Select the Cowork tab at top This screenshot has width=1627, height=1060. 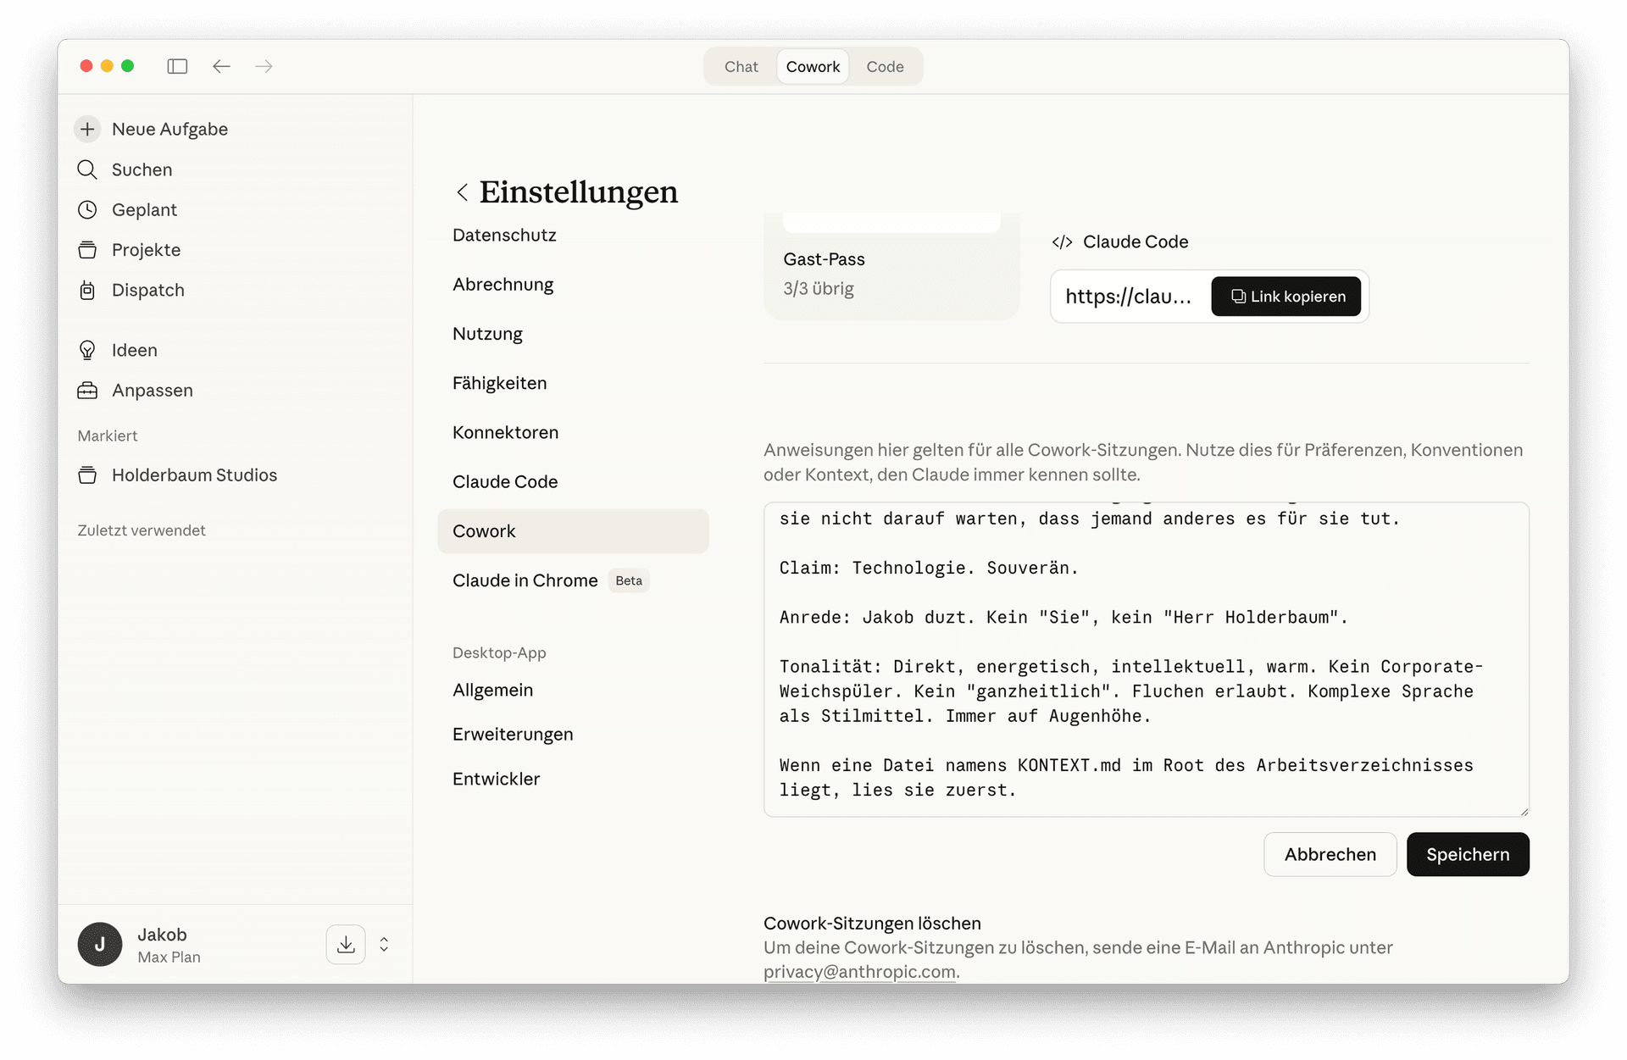(813, 67)
